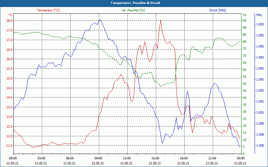This screenshot has height=167, width=268.
Task: Click humidity axis value "80"
Action: (245, 41)
